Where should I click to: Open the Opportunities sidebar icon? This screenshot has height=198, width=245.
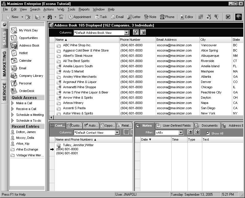(x=14, y=38)
